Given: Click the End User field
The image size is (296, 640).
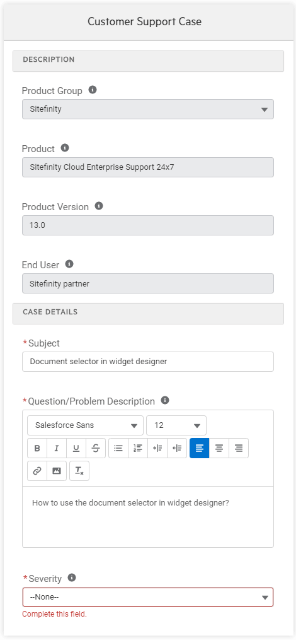Looking at the screenshot, I should 148,283.
